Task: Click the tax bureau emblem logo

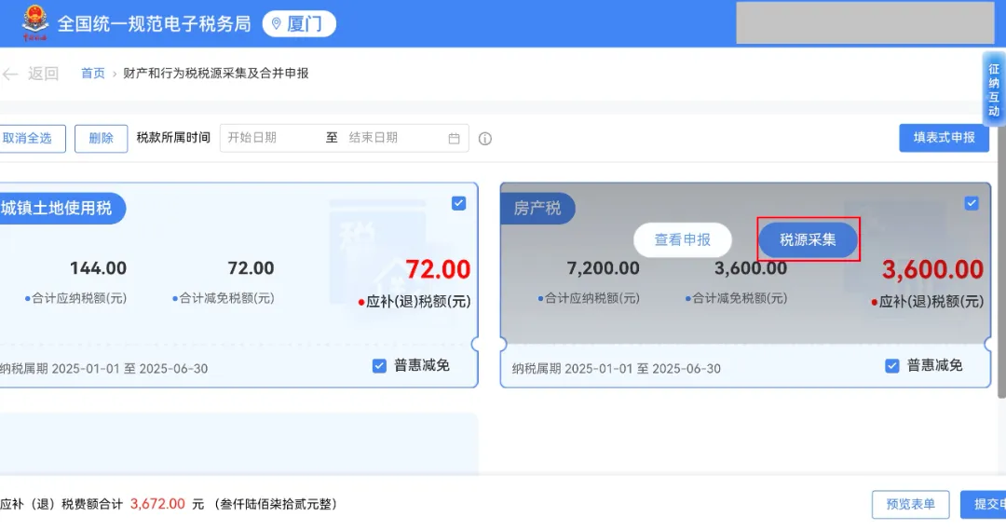Action: point(34,23)
